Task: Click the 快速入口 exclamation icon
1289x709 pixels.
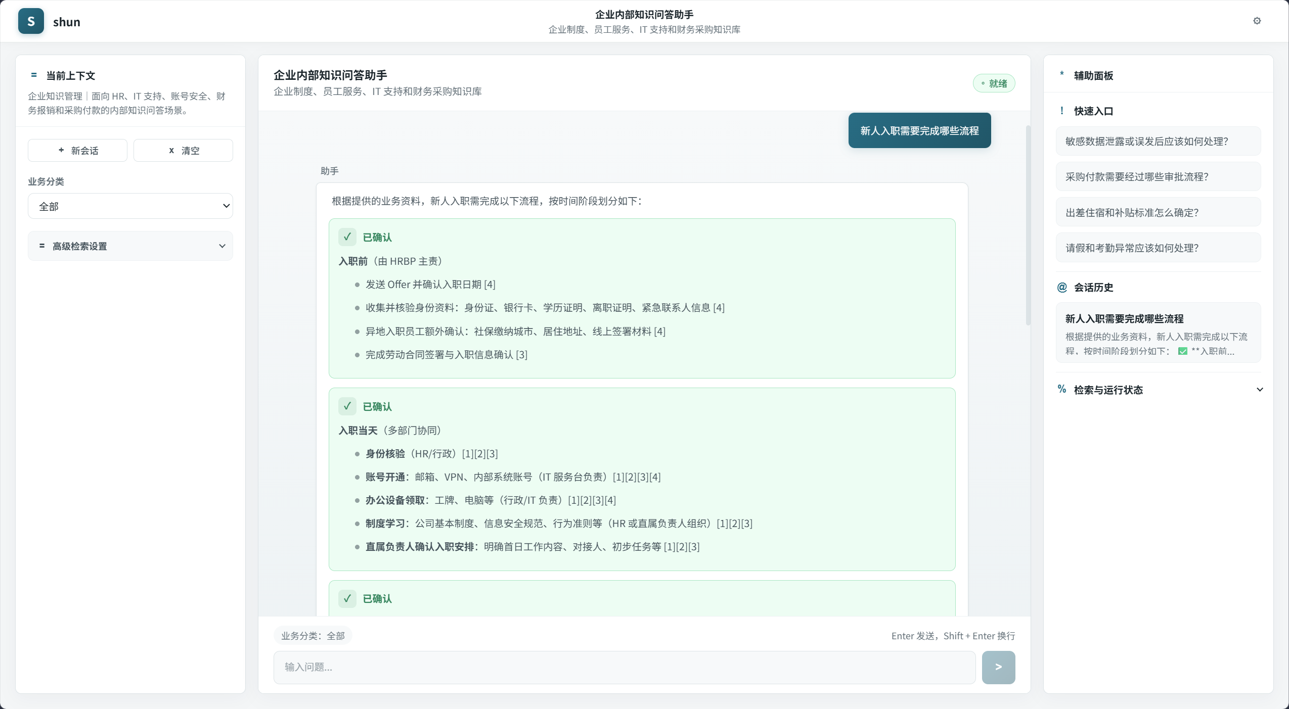Action: [x=1062, y=111]
